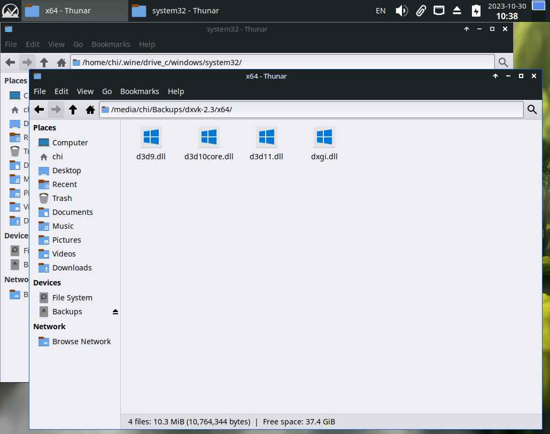The height and width of the screenshot is (434, 550).
Task: Open File menu in system32 window
Action: click(x=11, y=44)
